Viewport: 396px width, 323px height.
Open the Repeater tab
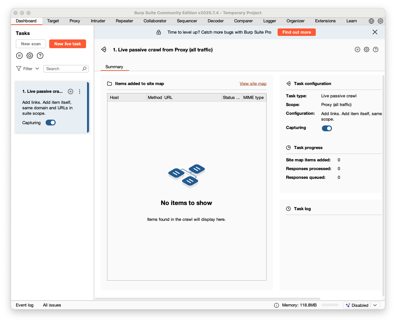(x=125, y=21)
